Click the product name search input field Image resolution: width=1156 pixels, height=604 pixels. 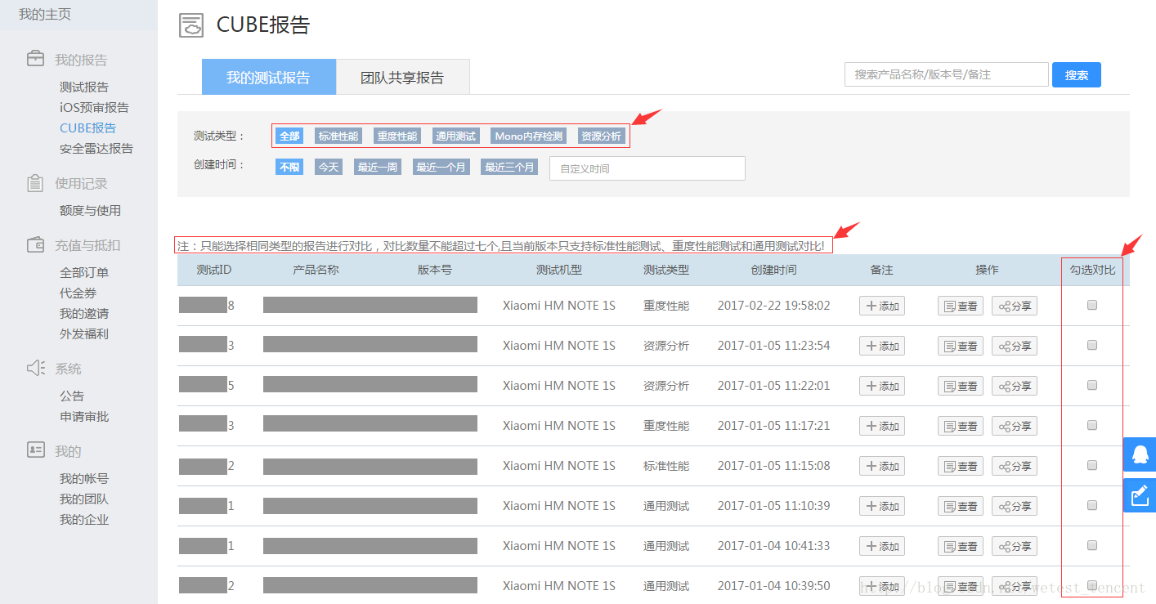click(946, 74)
